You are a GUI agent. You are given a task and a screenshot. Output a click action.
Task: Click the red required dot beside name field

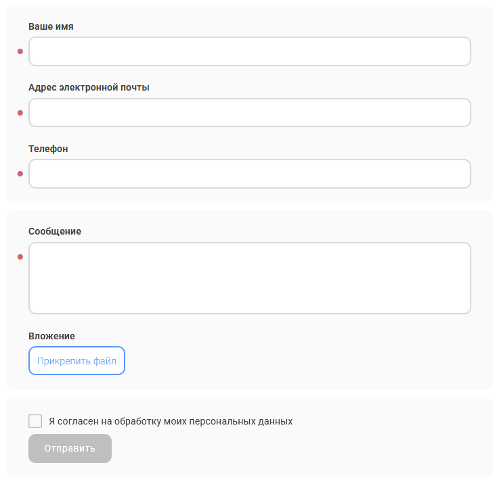(x=20, y=51)
